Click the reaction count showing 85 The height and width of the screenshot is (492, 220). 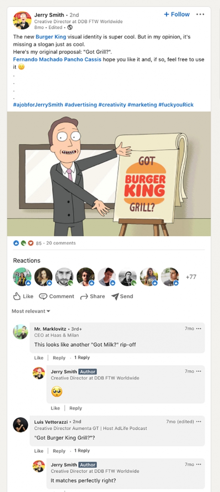tap(38, 243)
